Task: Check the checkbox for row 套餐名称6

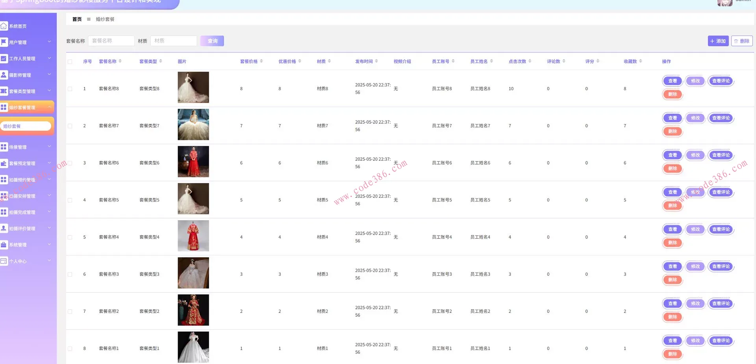Action: pos(70,163)
